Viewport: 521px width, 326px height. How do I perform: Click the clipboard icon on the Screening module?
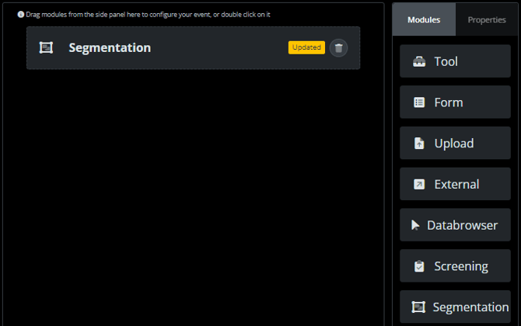[419, 266]
